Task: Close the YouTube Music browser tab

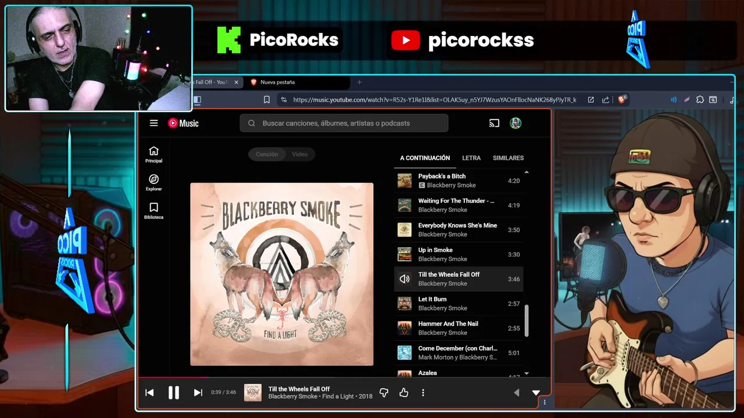Action: pos(236,82)
